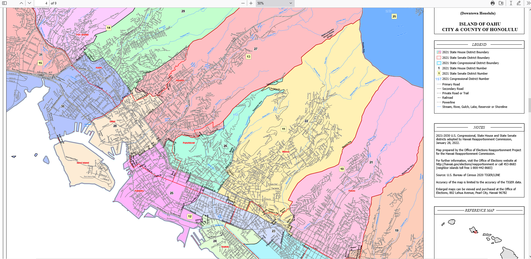Save the PDF with the download icon
The width and height of the screenshot is (531, 259).
[501, 3]
